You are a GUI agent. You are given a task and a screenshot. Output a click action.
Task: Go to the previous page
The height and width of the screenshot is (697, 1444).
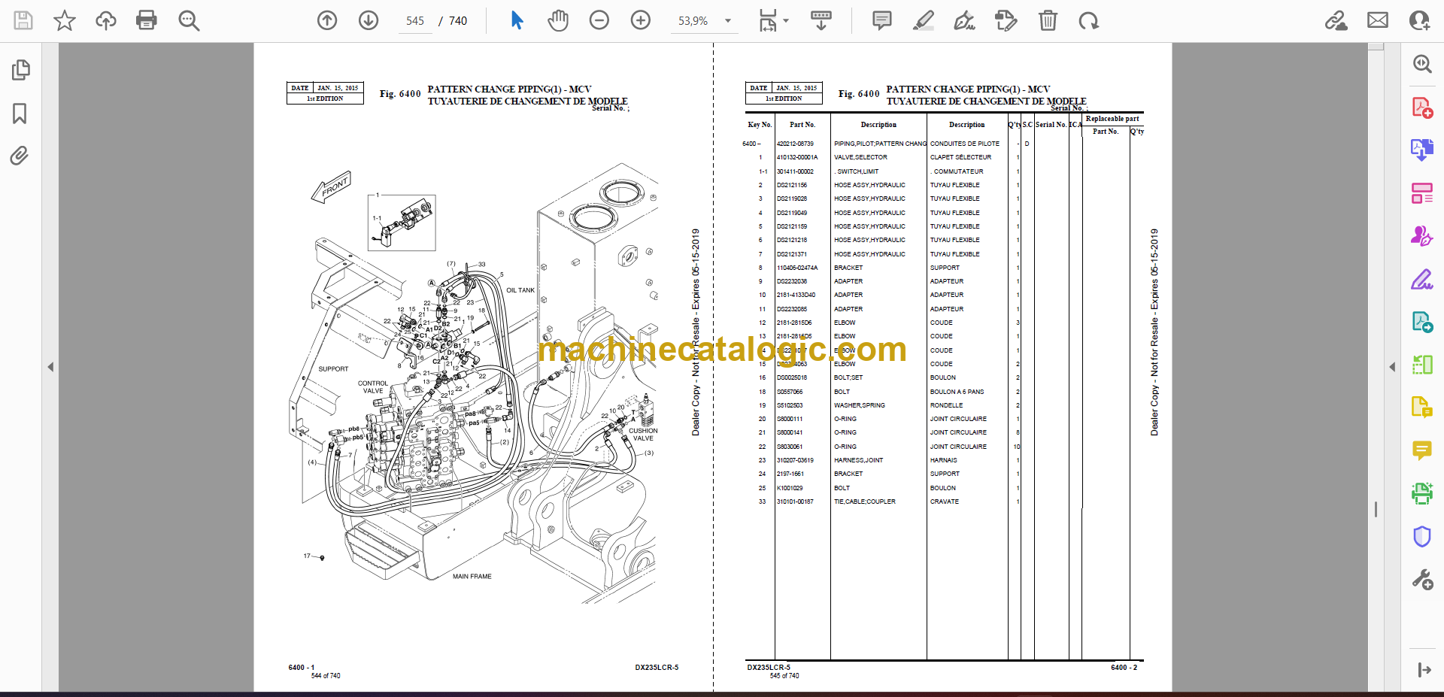coord(327,20)
